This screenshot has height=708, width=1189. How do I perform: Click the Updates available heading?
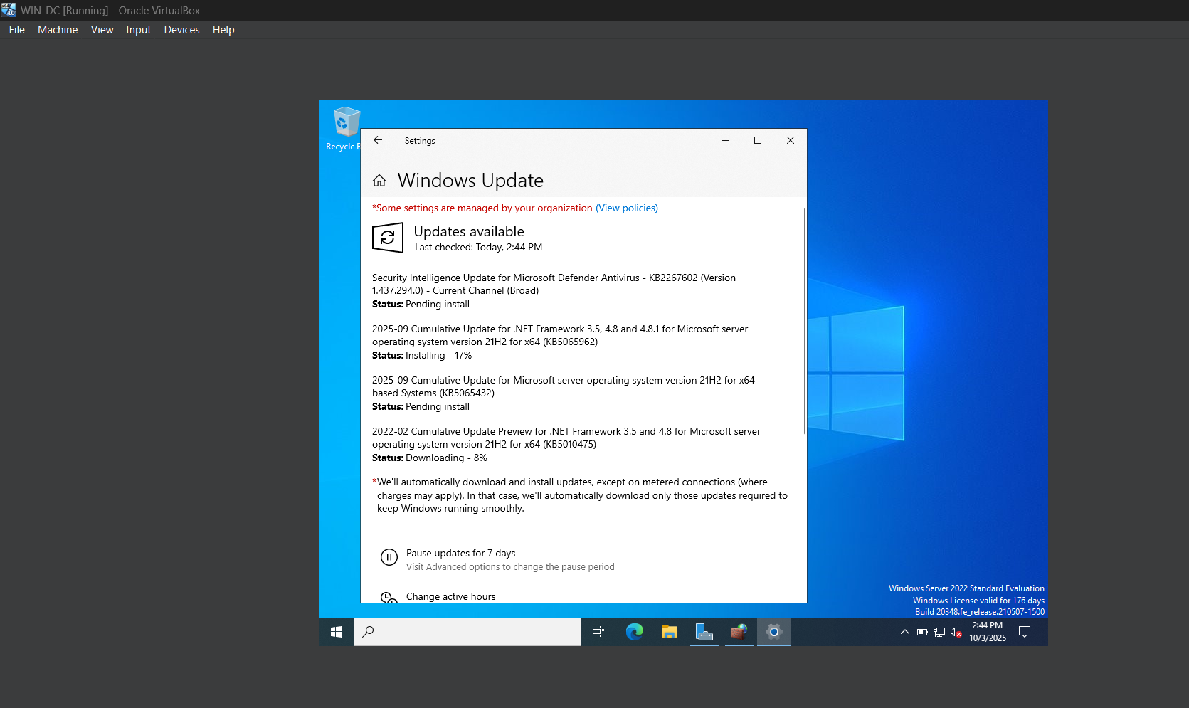(469, 231)
